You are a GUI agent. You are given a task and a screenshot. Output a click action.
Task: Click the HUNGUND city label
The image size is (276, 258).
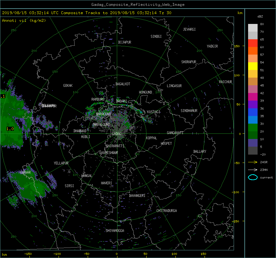click(x=145, y=92)
